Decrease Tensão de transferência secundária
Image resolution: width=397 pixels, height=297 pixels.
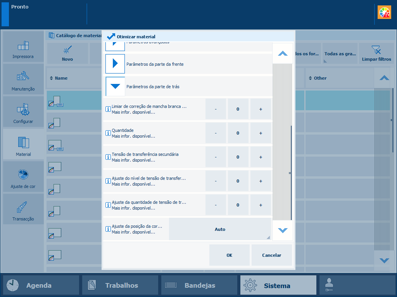pyautogui.click(x=216, y=157)
